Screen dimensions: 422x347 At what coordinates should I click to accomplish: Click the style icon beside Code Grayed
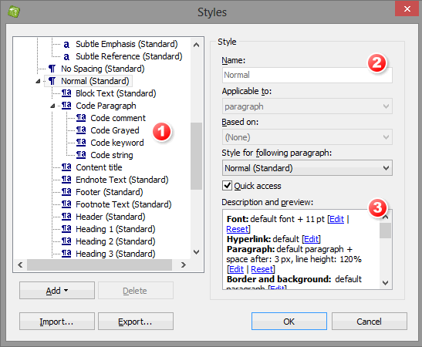[x=81, y=130]
